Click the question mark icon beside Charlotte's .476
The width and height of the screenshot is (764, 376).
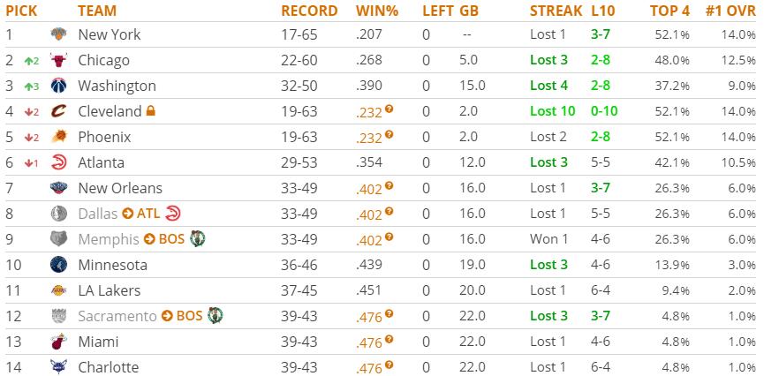click(x=389, y=365)
